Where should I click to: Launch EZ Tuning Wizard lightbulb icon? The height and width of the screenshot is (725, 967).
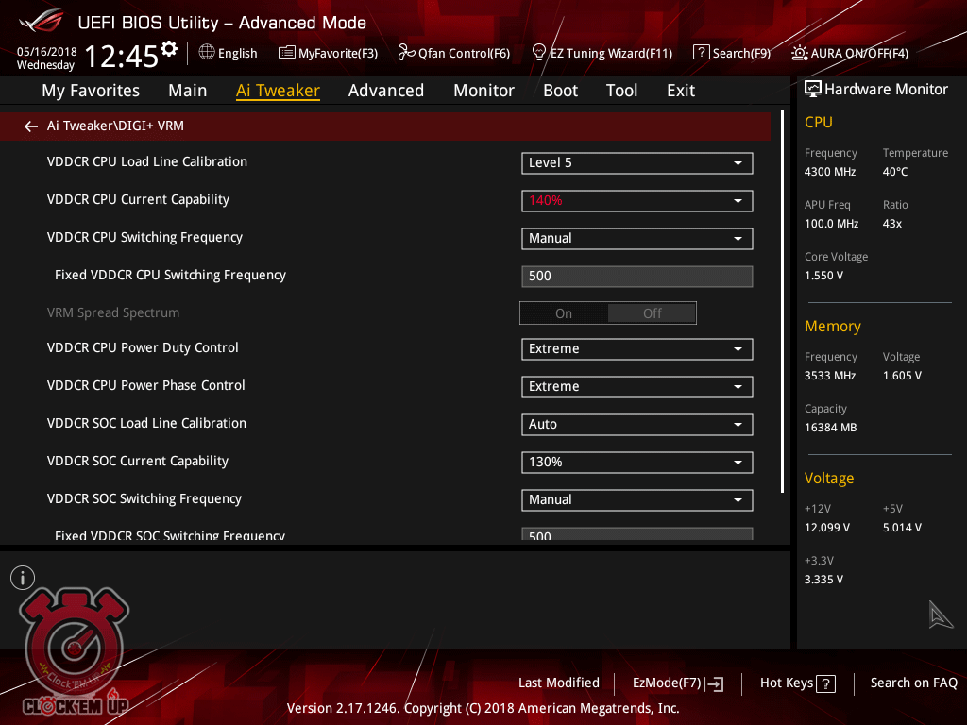pyautogui.click(x=539, y=53)
